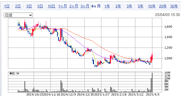The height and width of the screenshot is (96, 181).
Task: Click the 2024/12/9 date label
Action: click(x=68, y=94)
